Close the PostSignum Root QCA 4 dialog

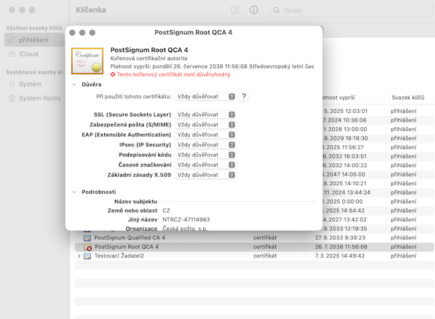(72, 33)
